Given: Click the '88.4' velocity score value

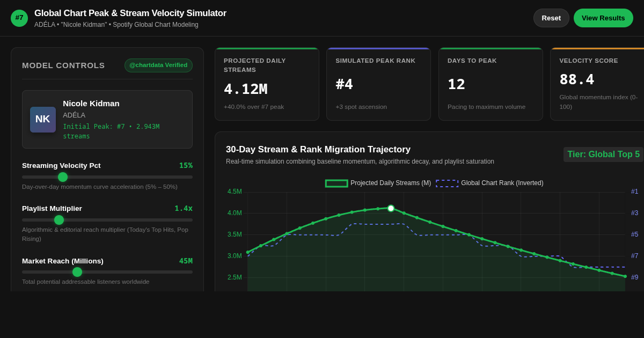Looking at the screenshot, I should coord(577,79).
